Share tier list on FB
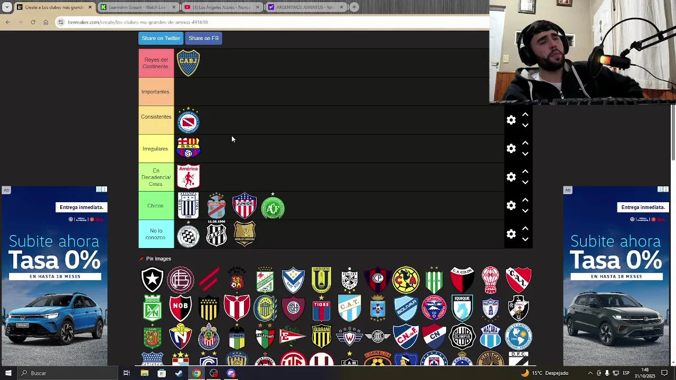Image resolution: width=676 pixels, height=380 pixels. coord(203,38)
